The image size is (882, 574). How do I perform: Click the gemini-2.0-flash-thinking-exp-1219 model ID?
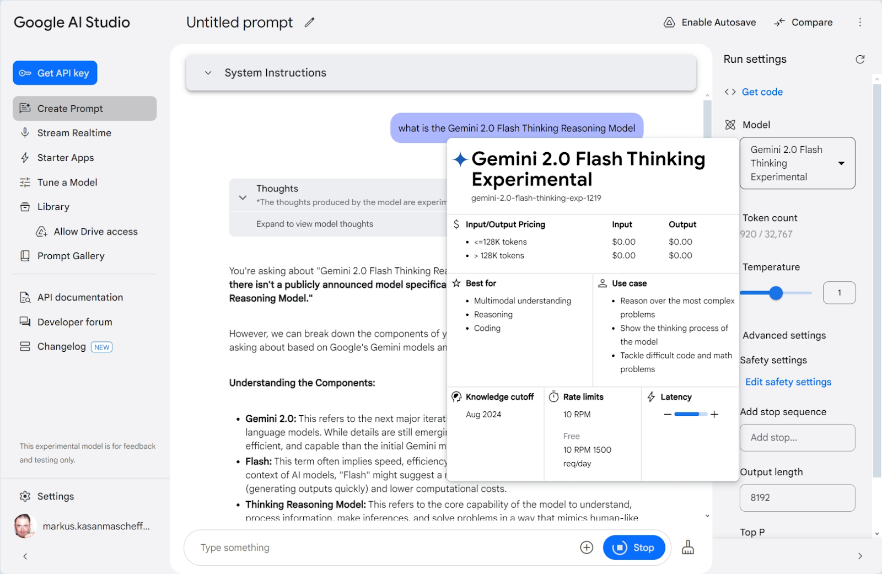[x=536, y=198]
